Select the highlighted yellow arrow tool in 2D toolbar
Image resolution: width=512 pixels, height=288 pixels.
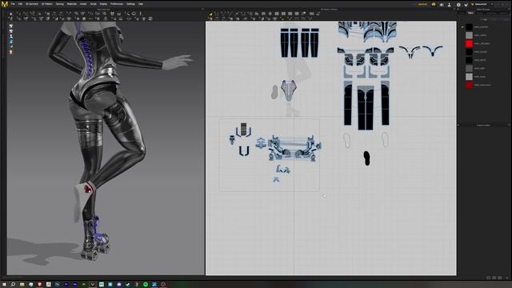click(x=210, y=14)
